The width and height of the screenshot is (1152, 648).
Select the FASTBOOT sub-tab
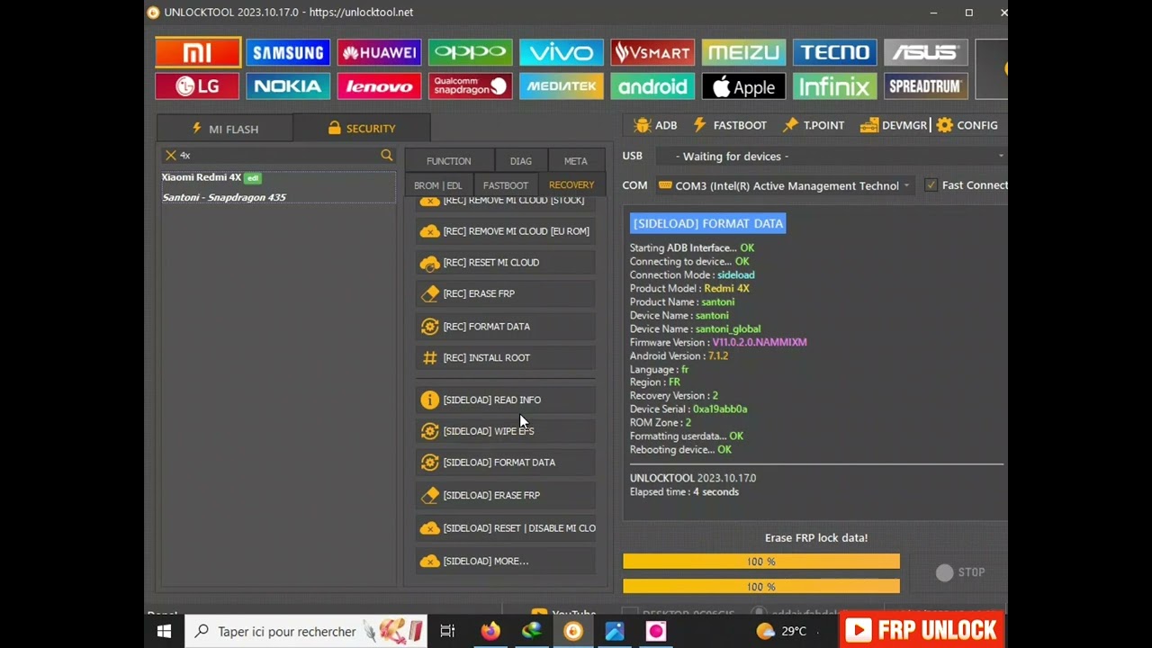(x=506, y=185)
